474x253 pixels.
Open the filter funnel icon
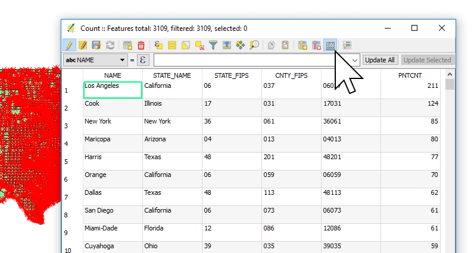coord(213,45)
